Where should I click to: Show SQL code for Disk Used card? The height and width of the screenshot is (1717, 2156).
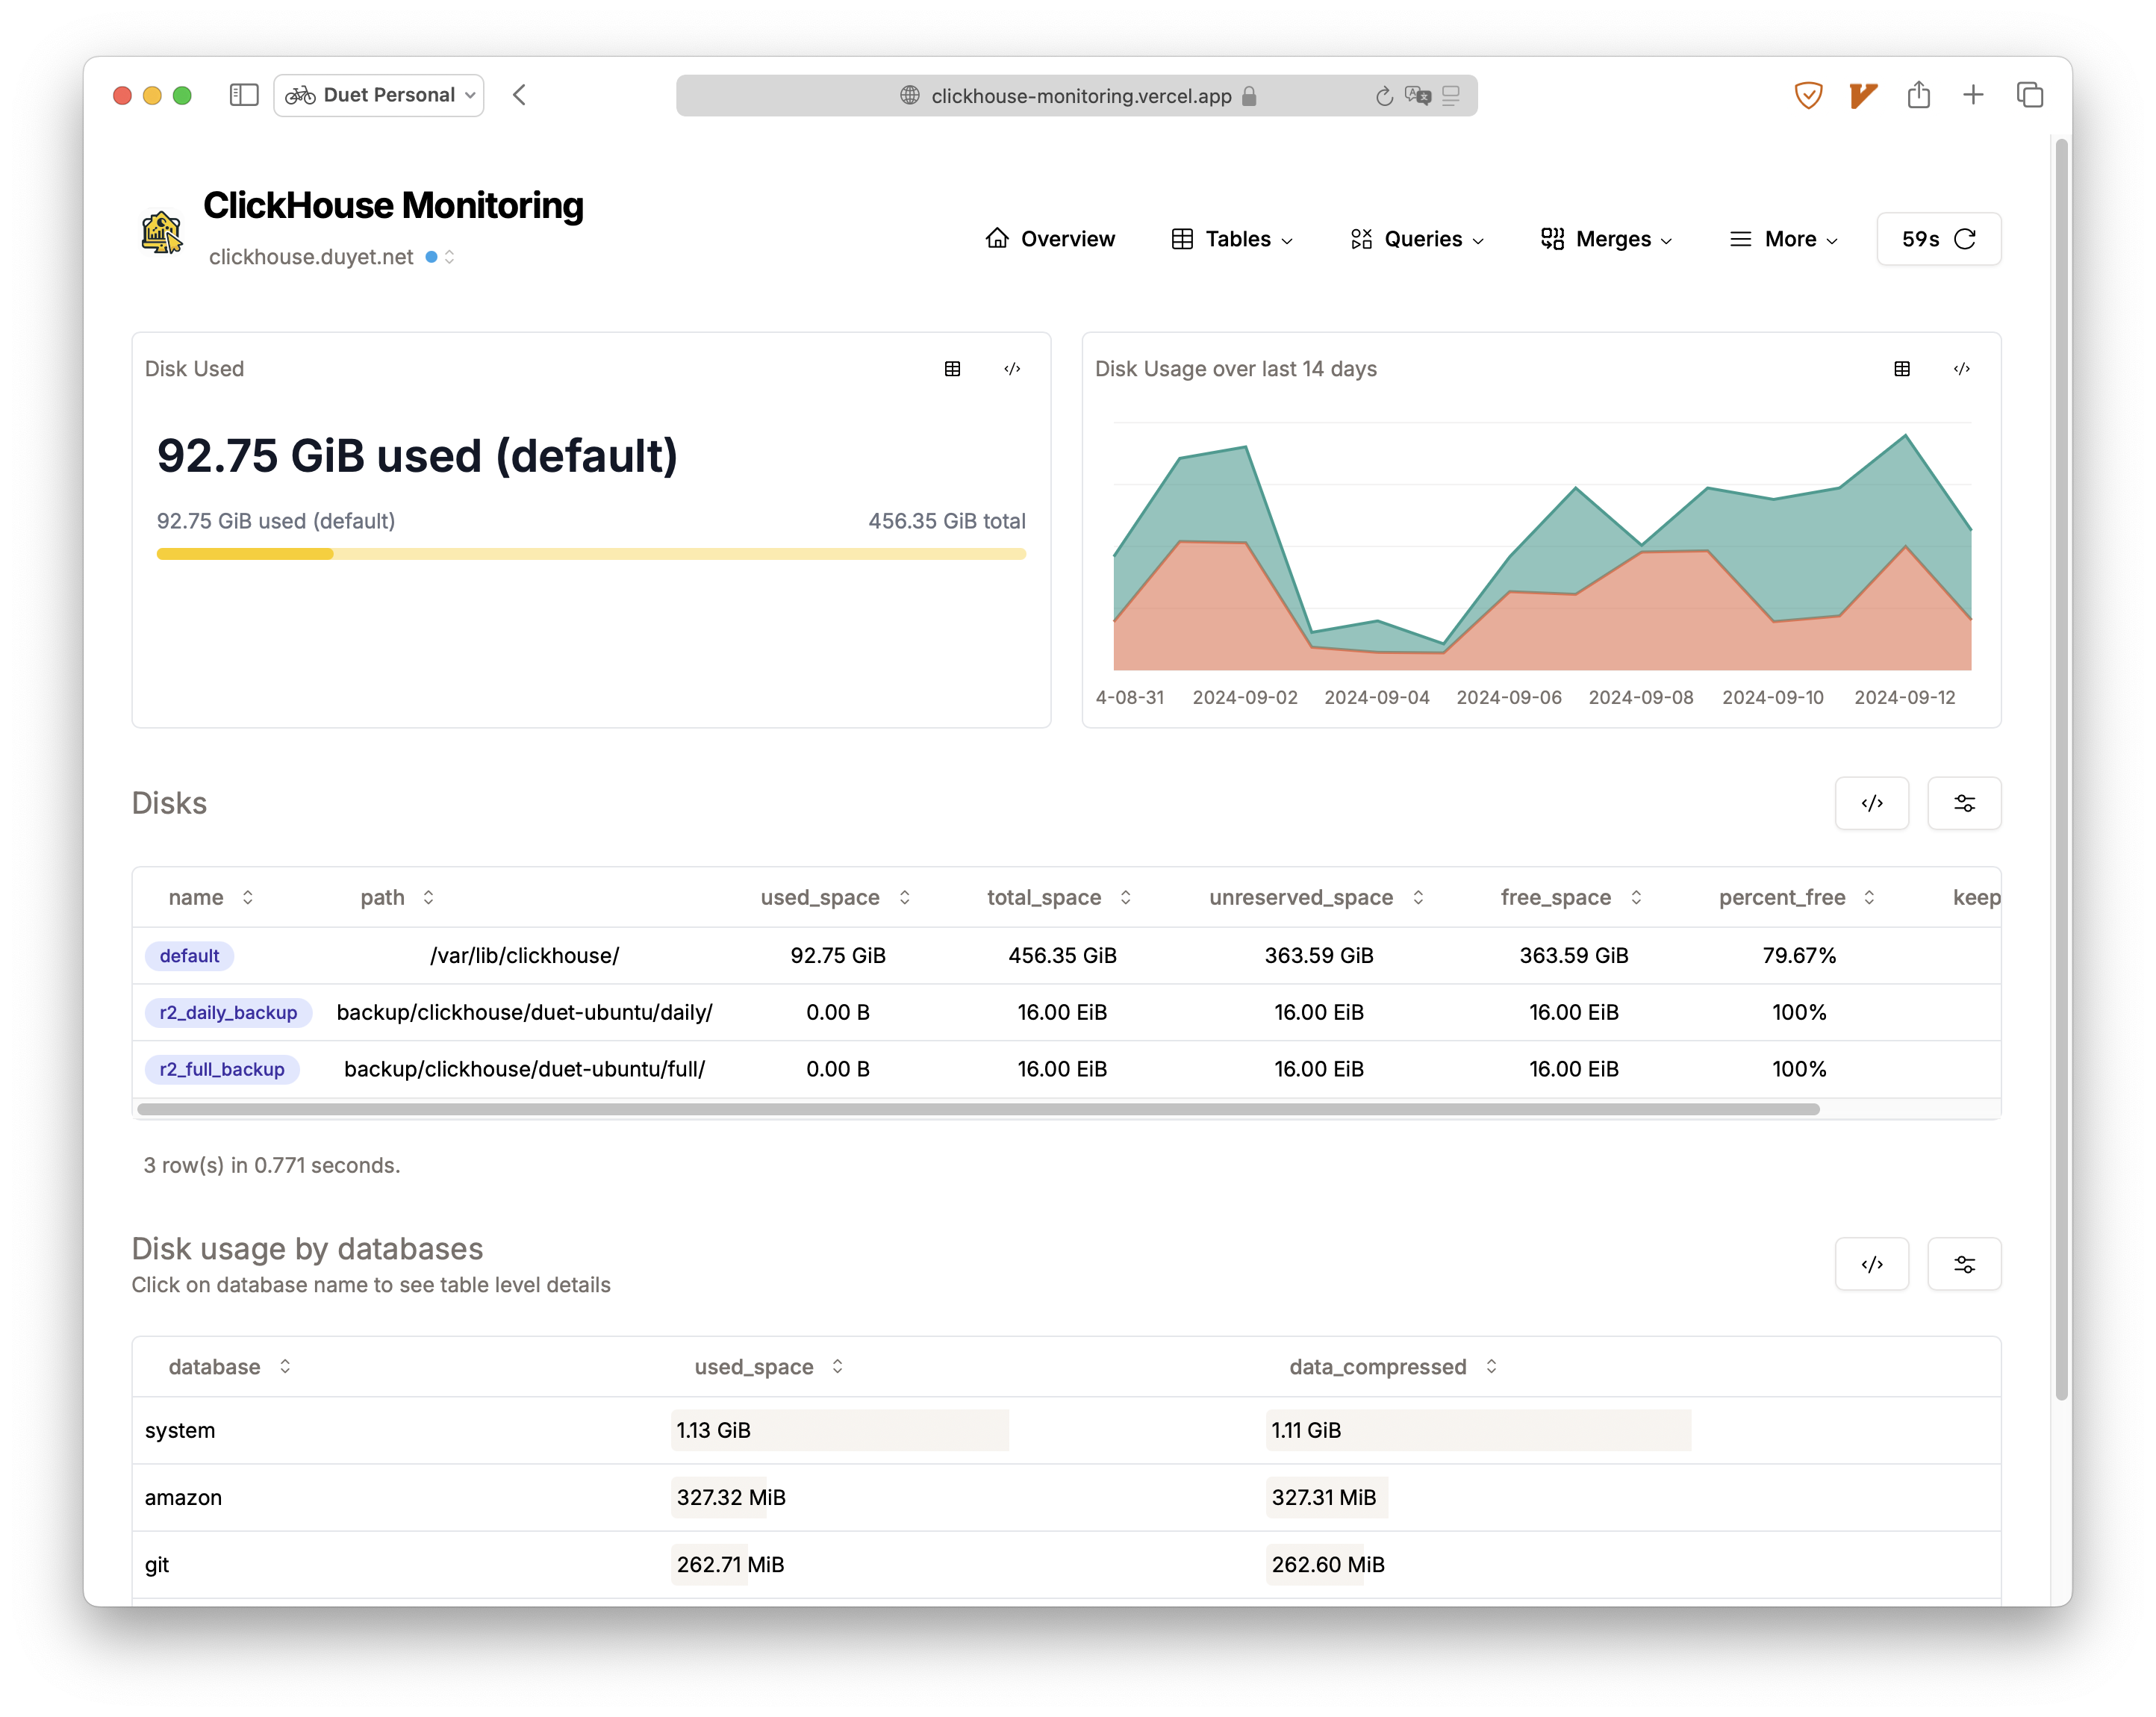pos(1012,369)
